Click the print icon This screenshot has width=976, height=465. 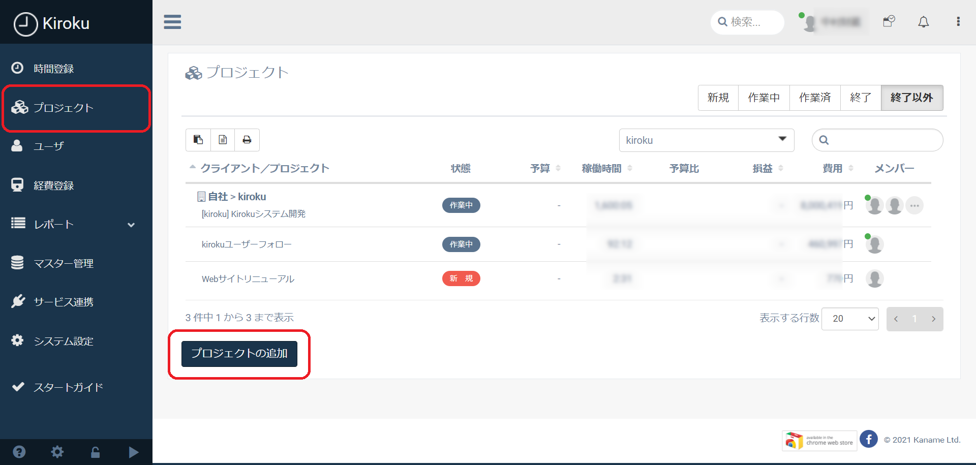(x=247, y=140)
